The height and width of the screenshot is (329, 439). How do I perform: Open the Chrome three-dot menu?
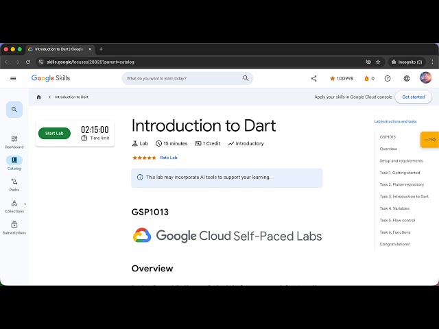[432, 62]
